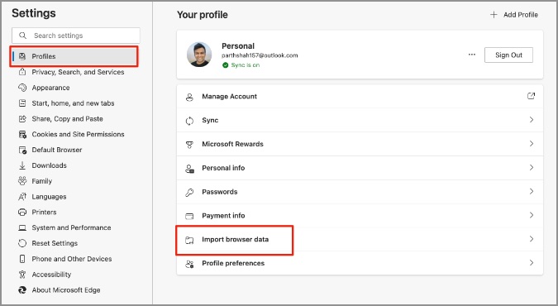Click the Appearance palette icon
558x306 pixels.
22,88
